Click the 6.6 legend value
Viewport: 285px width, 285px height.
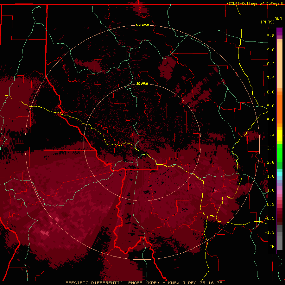coord(271,92)
